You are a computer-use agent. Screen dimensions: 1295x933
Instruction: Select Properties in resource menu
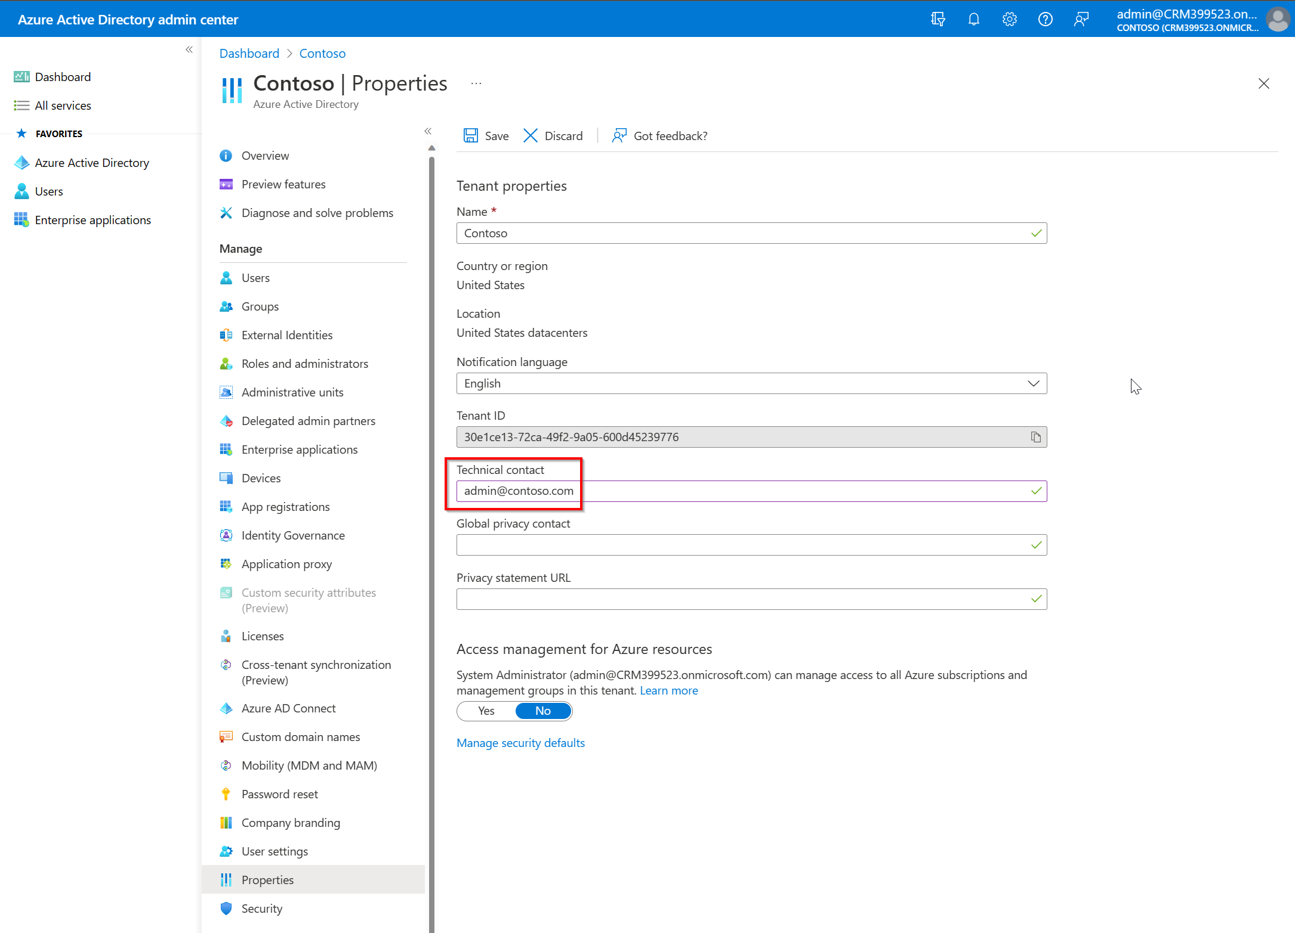click(313, 880)
